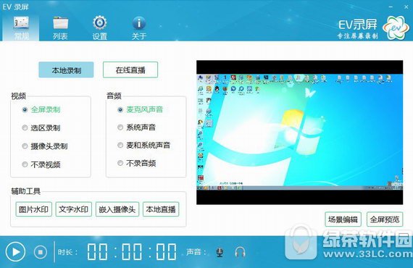Image resolution: width=413 pixels, height=268 pixels.
Task: Select the 不录视频 no-video option
Action: 41,164
